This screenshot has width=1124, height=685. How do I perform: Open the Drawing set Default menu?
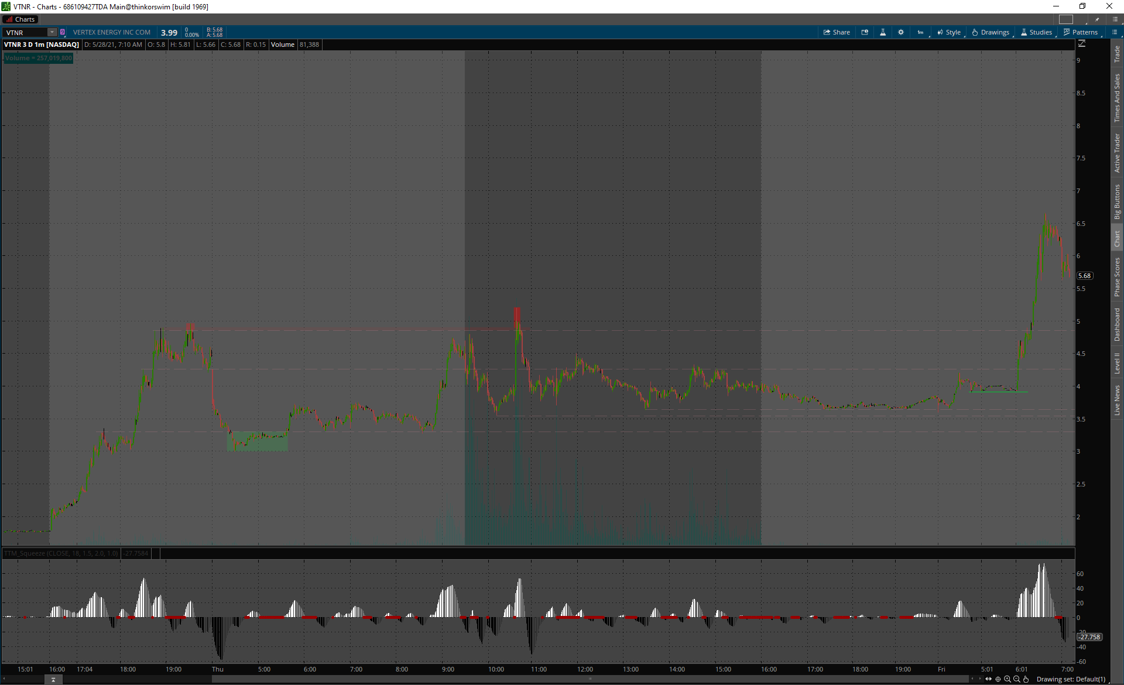pyautogui.click(x=1071, y=679)
